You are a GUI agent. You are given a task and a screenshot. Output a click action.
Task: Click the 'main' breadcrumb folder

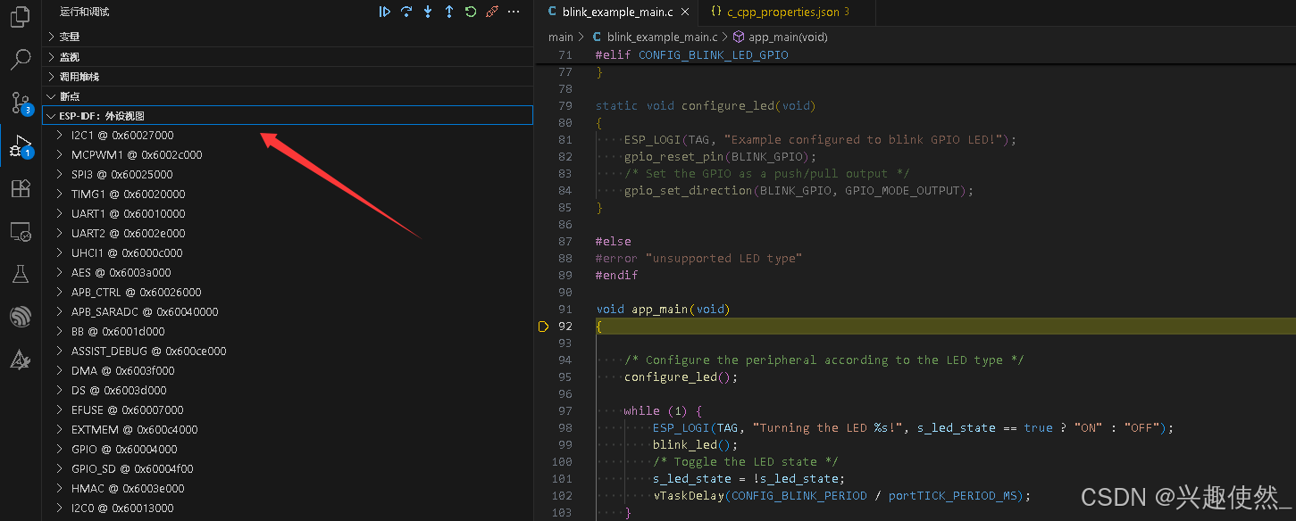561,37
